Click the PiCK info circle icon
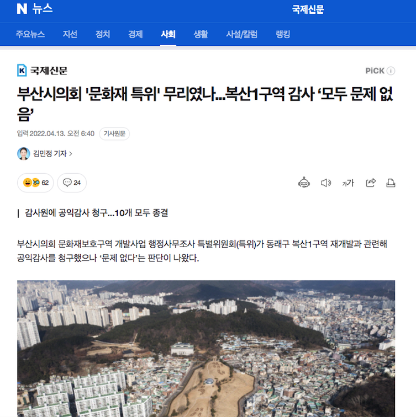The height and width of the screenshot is (417, 416). [391, 71]
